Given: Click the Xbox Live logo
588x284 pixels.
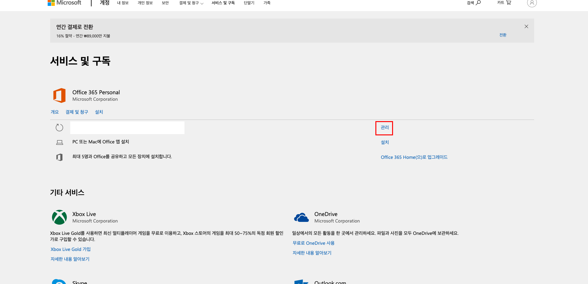Looking at the screenshot, I should pos(59,217).
